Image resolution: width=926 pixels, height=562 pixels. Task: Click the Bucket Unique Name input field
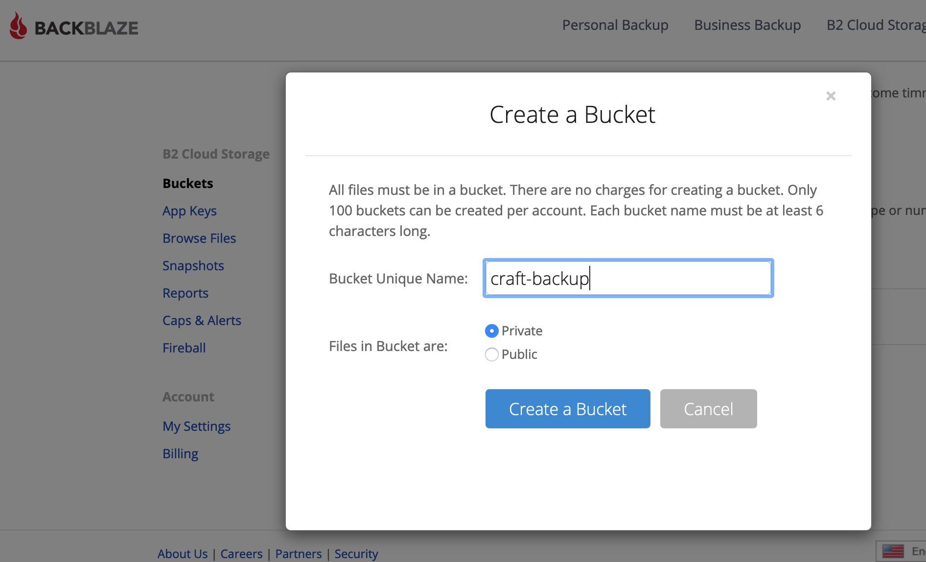pos(628,278)
